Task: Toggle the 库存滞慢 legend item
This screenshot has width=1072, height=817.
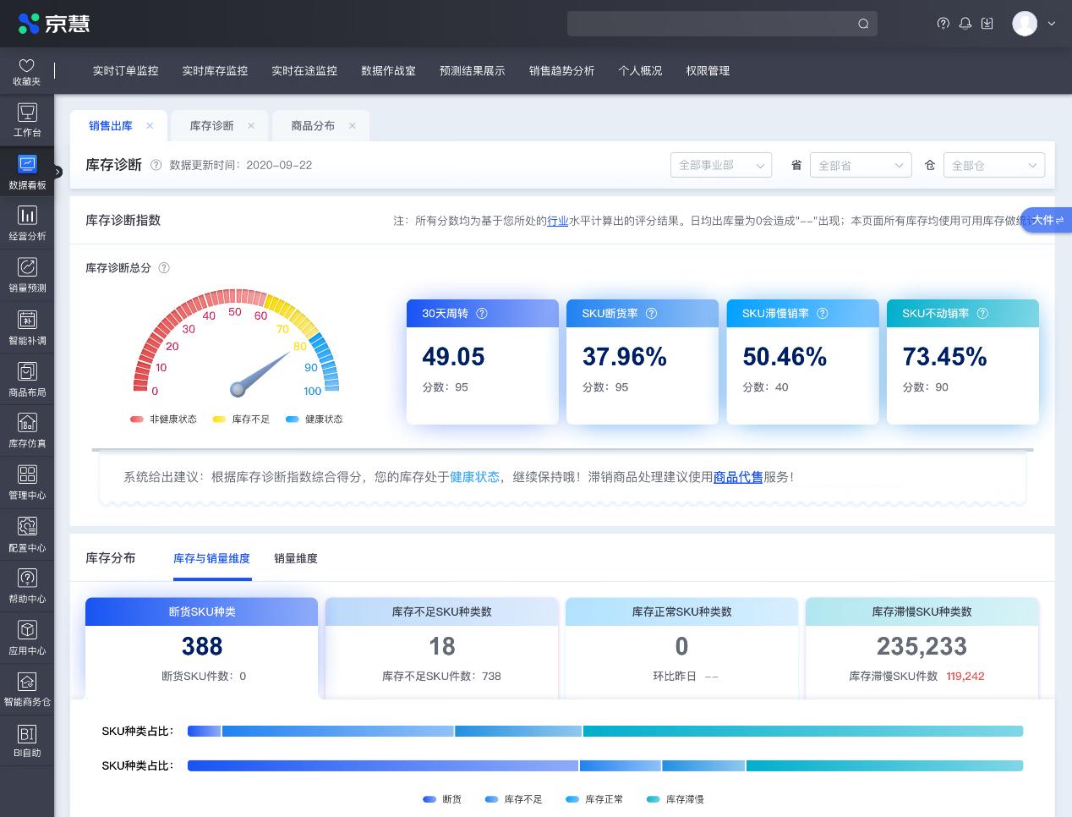Action: click(675, 799)
